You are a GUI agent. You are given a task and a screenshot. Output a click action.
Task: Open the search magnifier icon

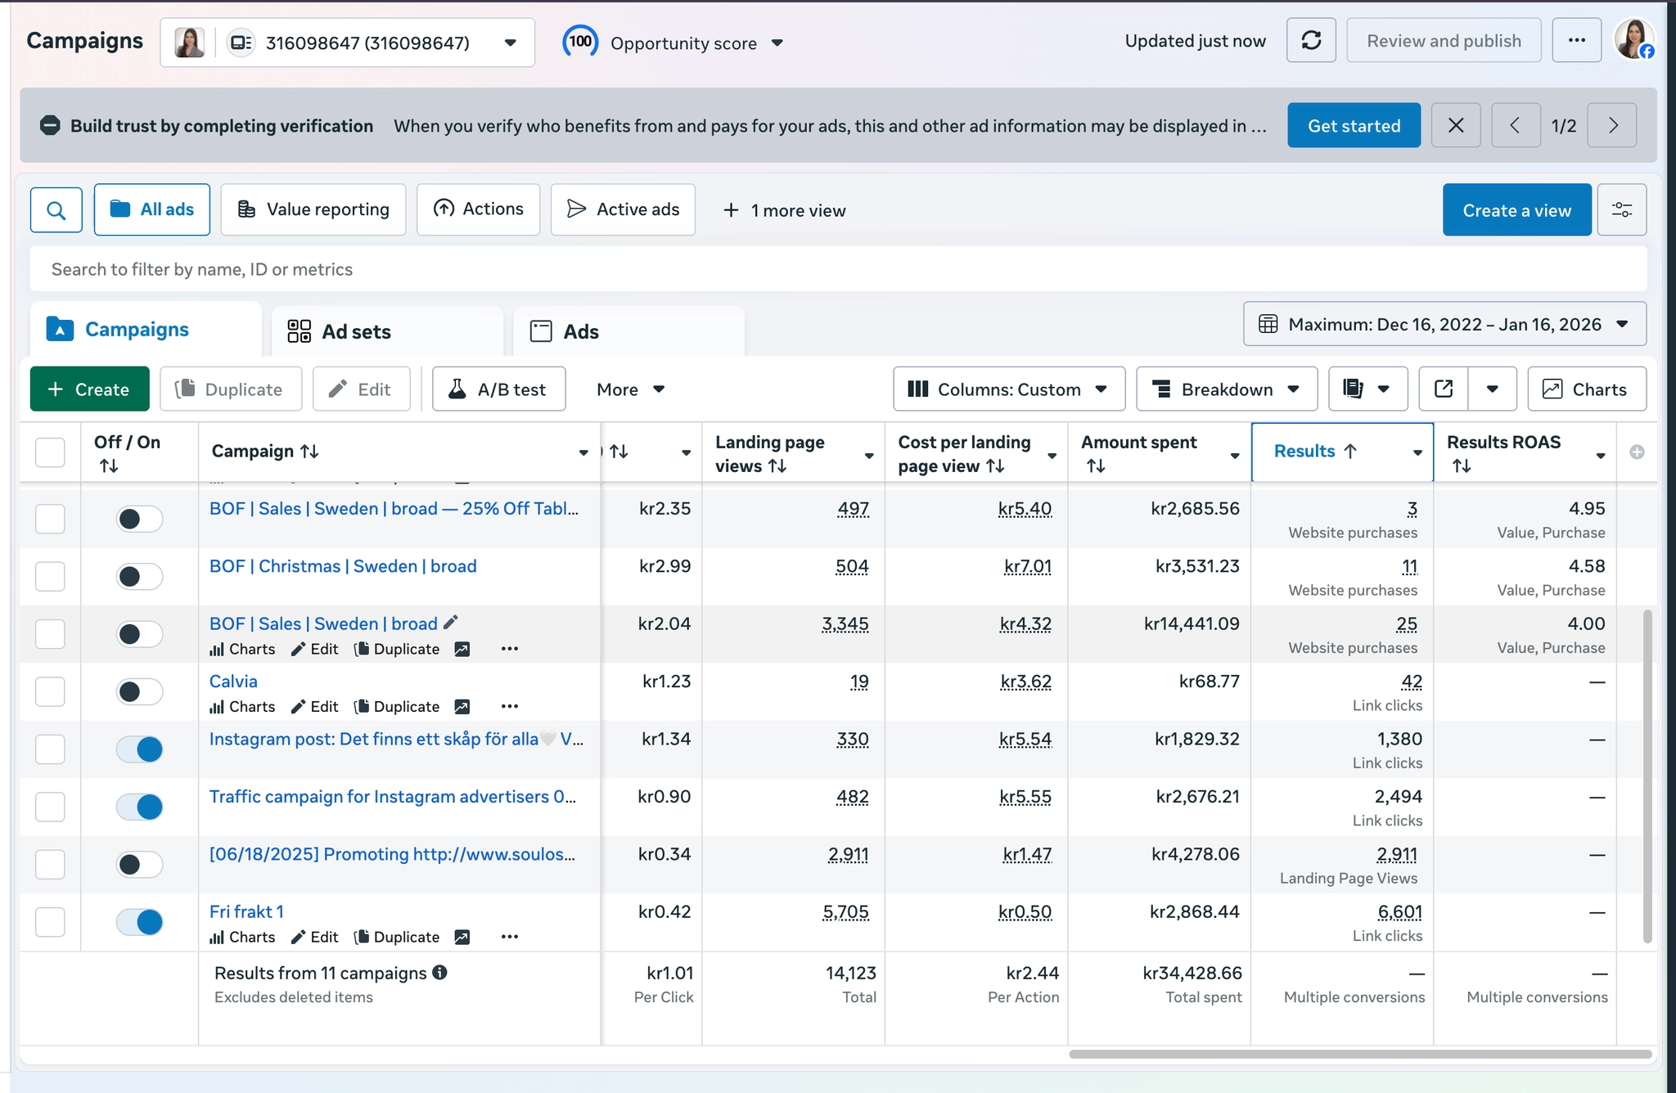click(56, 210)
